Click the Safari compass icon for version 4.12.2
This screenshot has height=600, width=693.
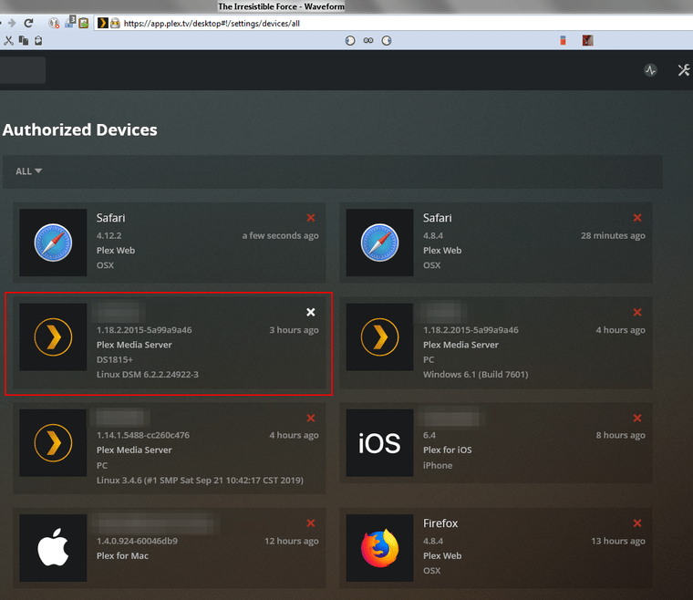53,243
